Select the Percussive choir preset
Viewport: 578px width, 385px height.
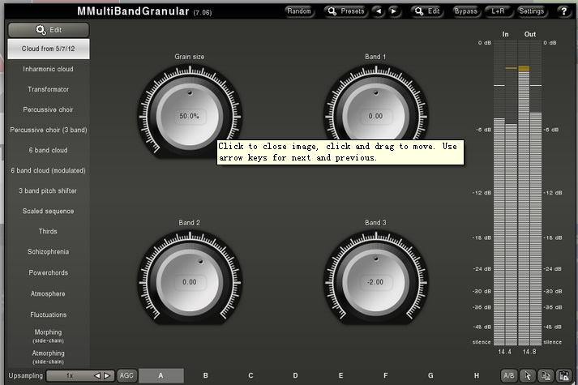click(x=49, y=109)
